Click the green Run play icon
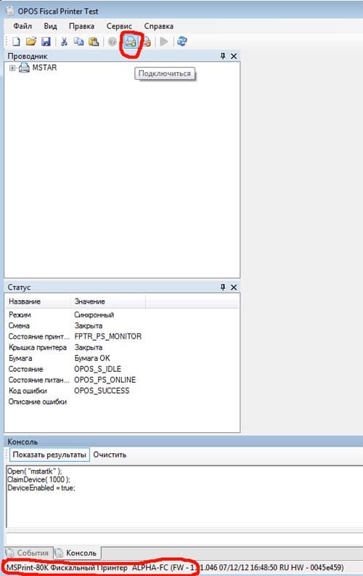The height and width of the screenshot is (576, 363). click(x=164, y=41)
